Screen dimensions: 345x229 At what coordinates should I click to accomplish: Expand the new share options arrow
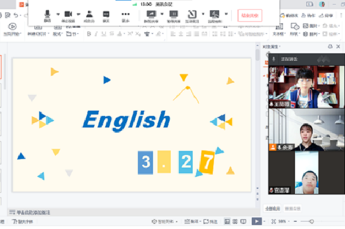162,14
